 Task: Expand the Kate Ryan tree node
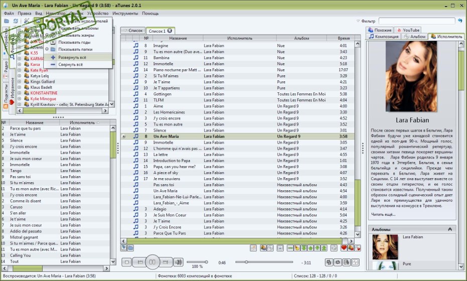pos(19,71)
